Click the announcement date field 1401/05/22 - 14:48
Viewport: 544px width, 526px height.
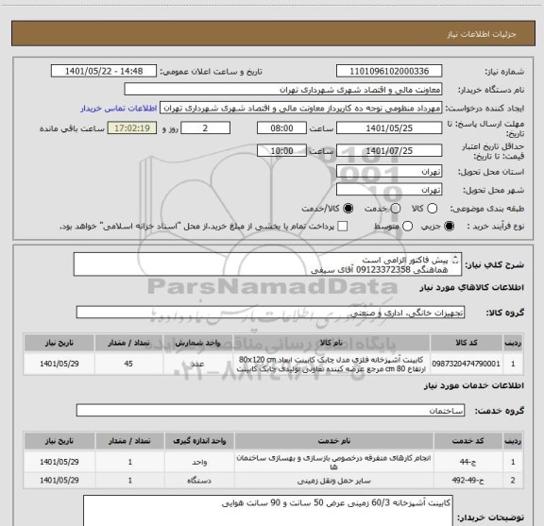tap(104, 71)
